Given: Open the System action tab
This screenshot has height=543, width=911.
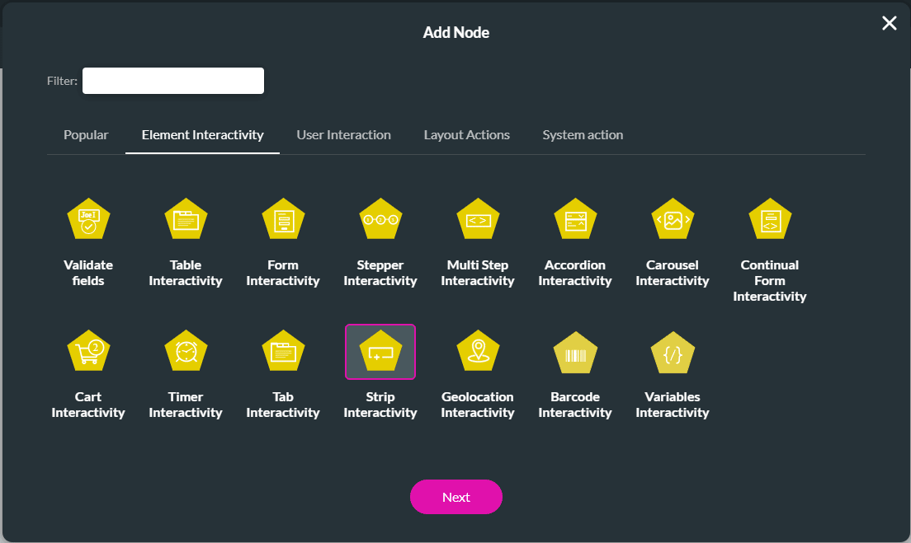Looking at the screenshot, I should click(x=583, y=135).
